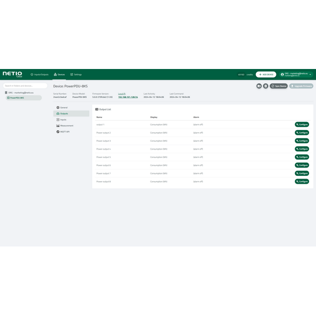Click the search folders and devices field
This screenshot has width=316, height=316.
(x=25, y=86)
